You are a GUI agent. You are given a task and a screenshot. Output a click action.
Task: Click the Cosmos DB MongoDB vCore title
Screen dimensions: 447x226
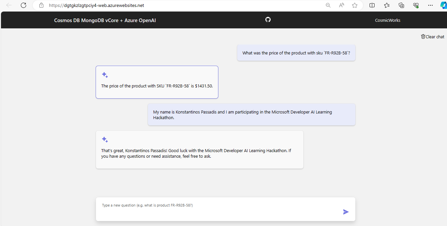click(105, 20)
